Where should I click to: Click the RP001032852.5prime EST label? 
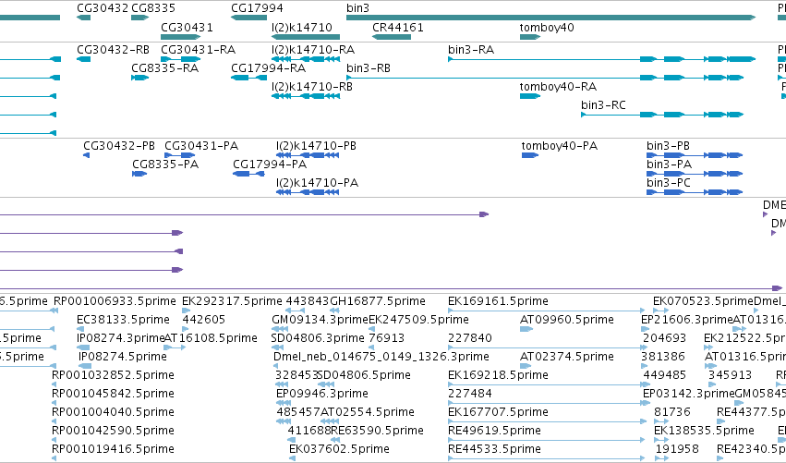114,375
